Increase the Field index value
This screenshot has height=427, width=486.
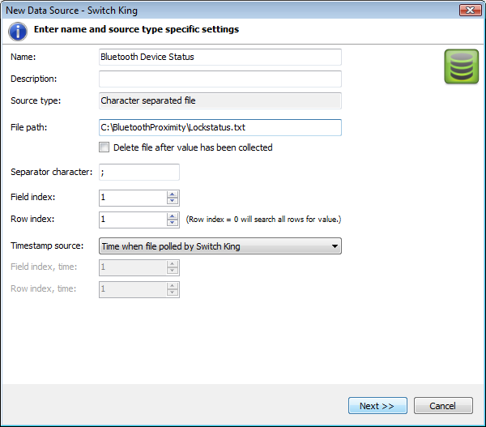click(172, 194)
